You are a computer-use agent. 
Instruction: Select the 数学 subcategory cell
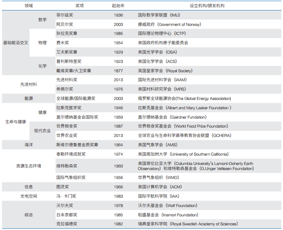(x=42, y=19)
